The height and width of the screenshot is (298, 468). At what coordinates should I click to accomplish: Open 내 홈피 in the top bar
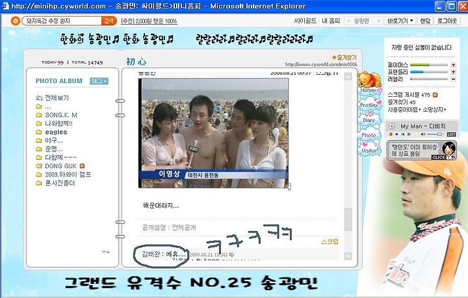(331, 21)
